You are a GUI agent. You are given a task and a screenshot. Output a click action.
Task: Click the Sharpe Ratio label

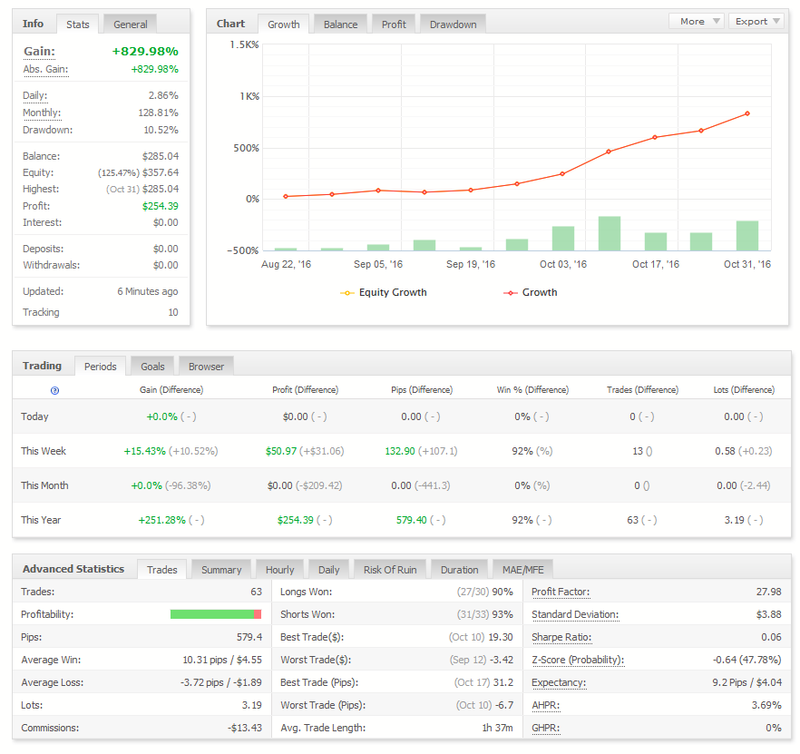coord(561,637)
